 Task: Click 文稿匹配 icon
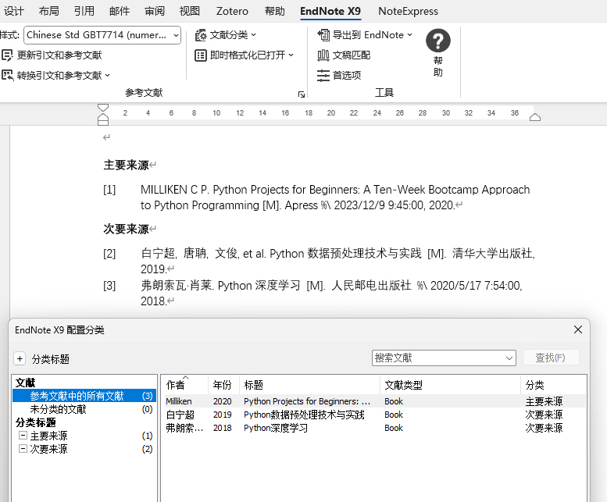tap(323, 55)
